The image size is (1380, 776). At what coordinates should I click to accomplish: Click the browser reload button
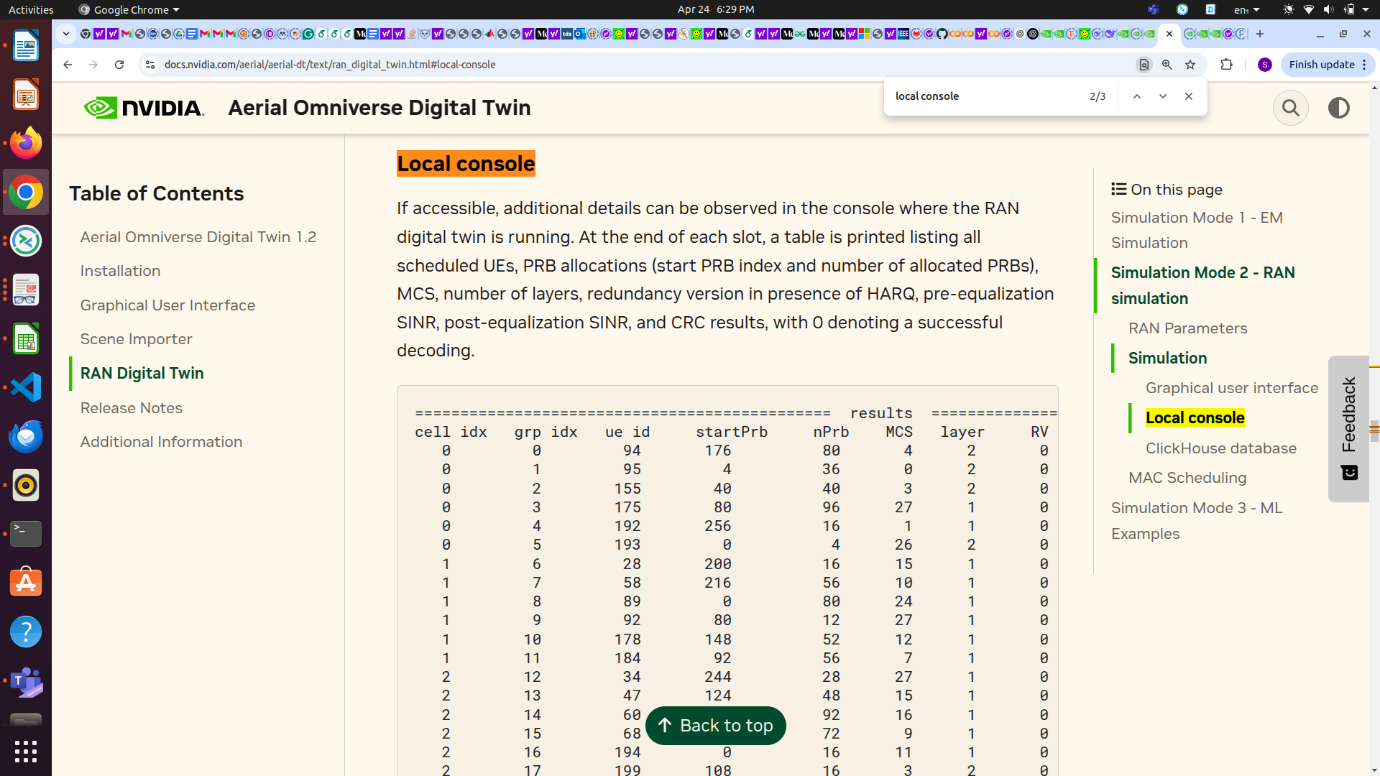tap(119, 65)
